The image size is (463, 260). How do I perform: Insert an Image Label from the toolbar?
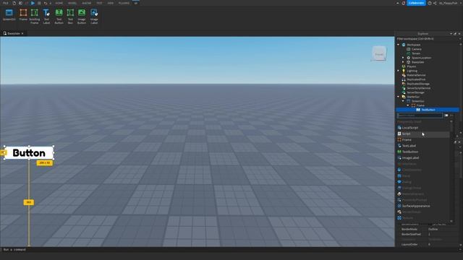click(94, 17)
